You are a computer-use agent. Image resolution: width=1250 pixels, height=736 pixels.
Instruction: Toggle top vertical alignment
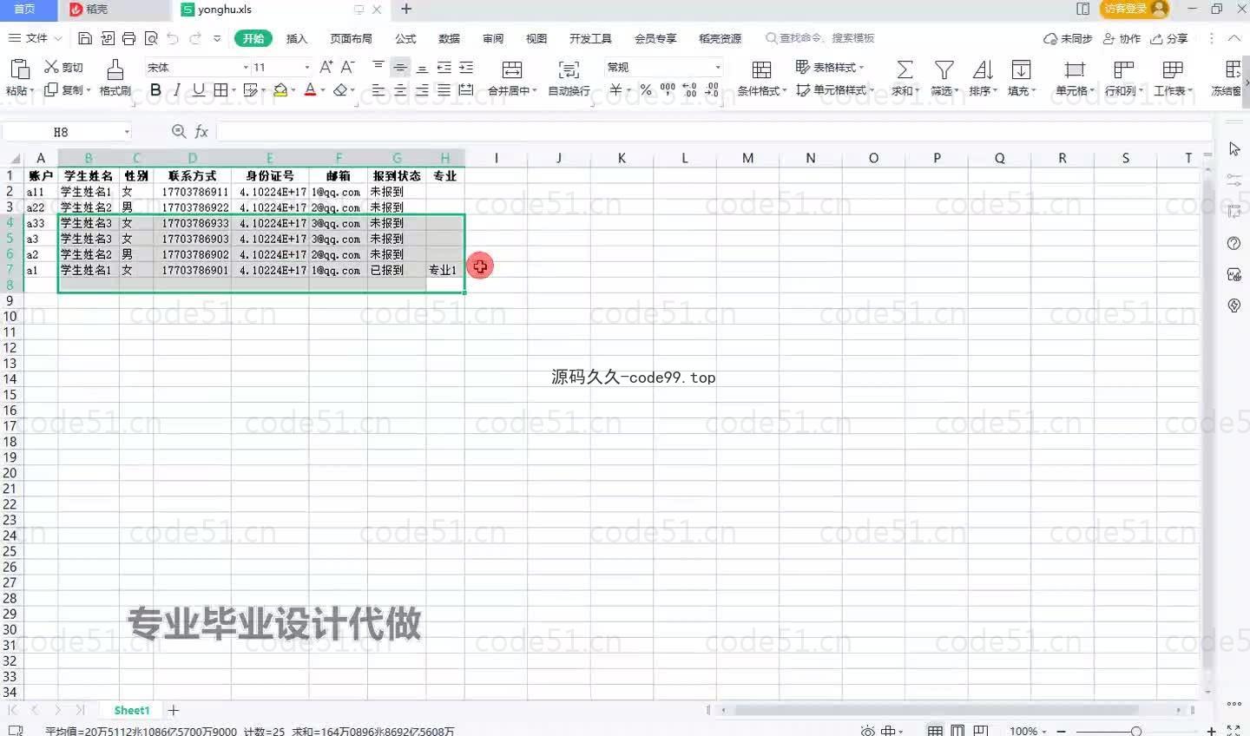click(x=378, y=67)
